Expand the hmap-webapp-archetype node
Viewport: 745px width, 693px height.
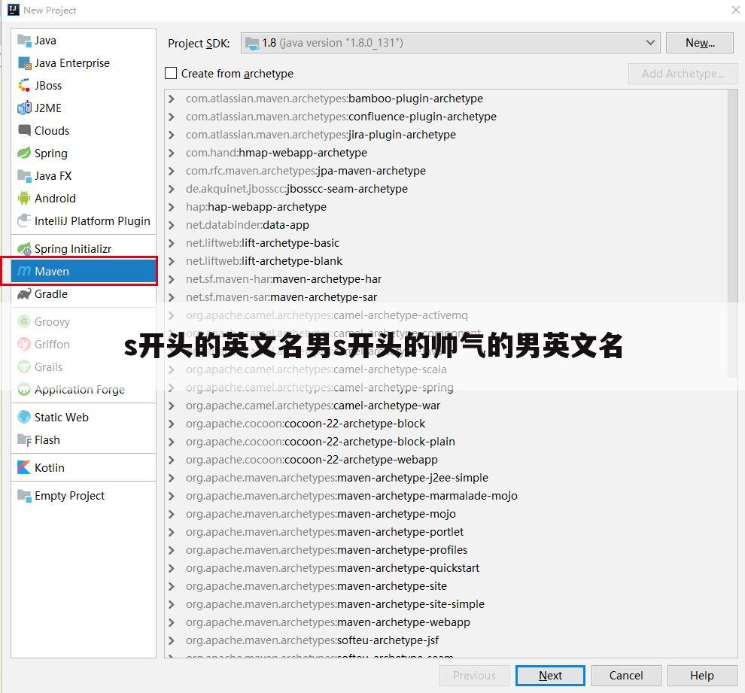(172, 153)
